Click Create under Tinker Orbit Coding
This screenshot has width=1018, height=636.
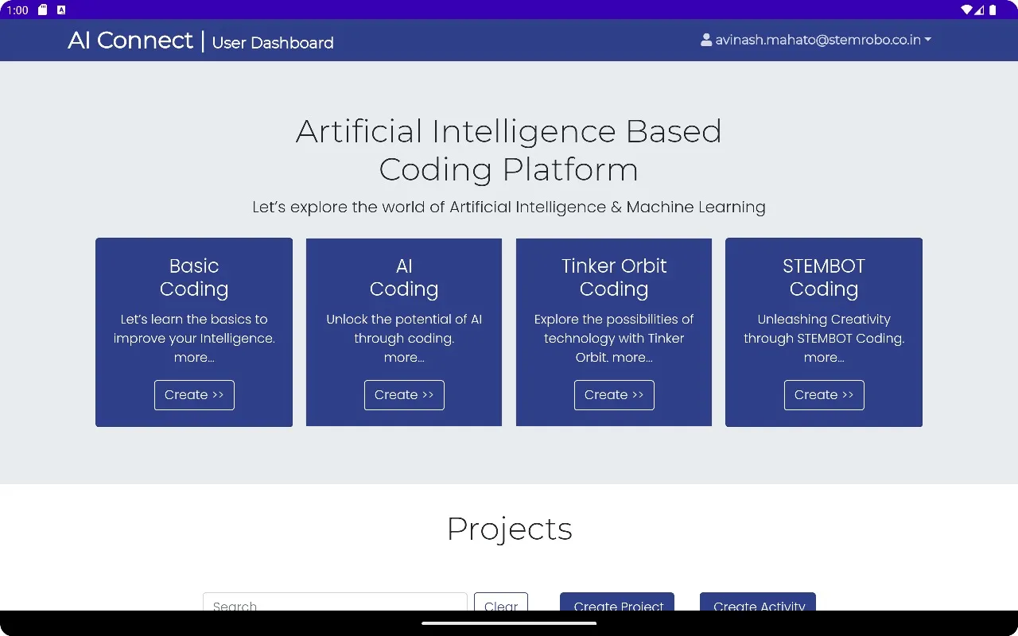[x=614, y=395]
